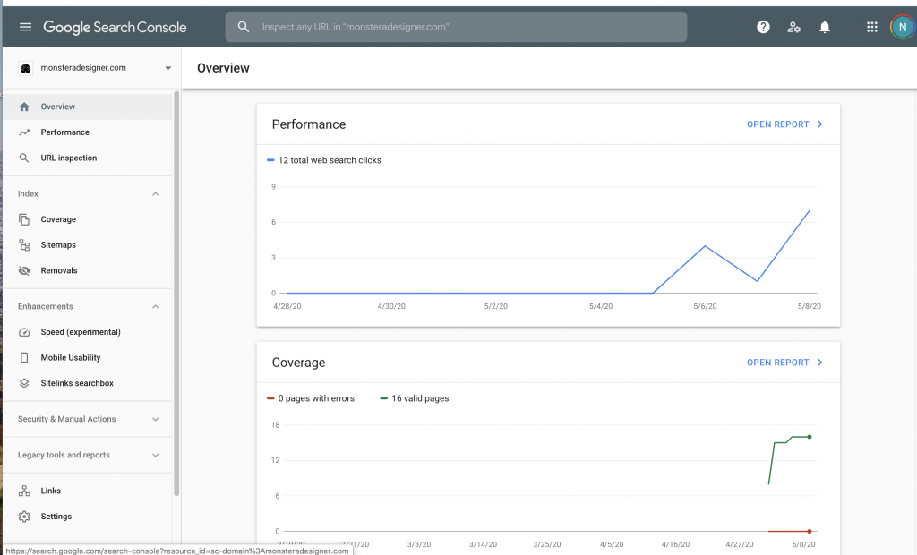Viewport: 917px width, 555px height.
Task: Click the red errors endpoint dot
Action: pyautogui.click(x=810, y=531)
